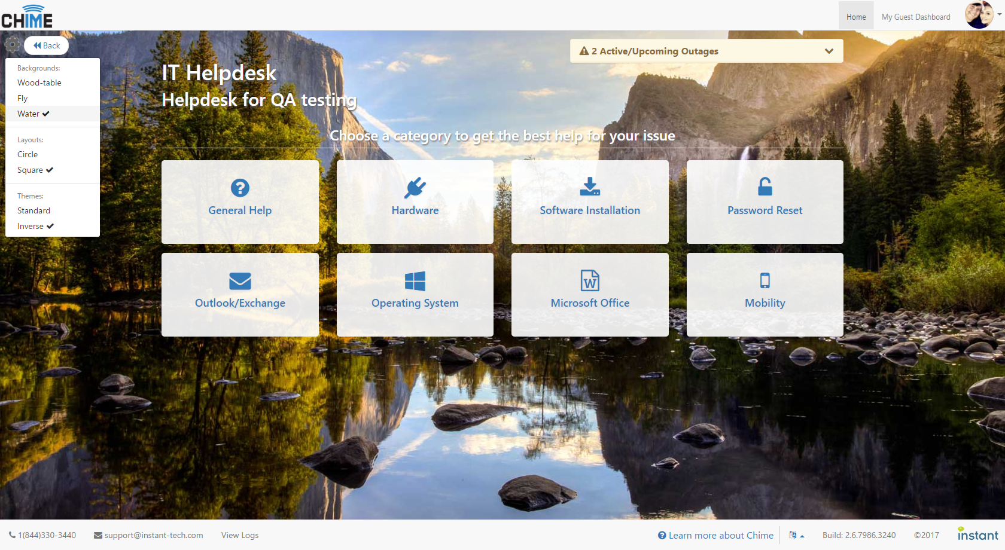The image size is (1005, 550).
Task: Click Learn more about Chime link
Action: pyautogui.click(x=715, y=535)
